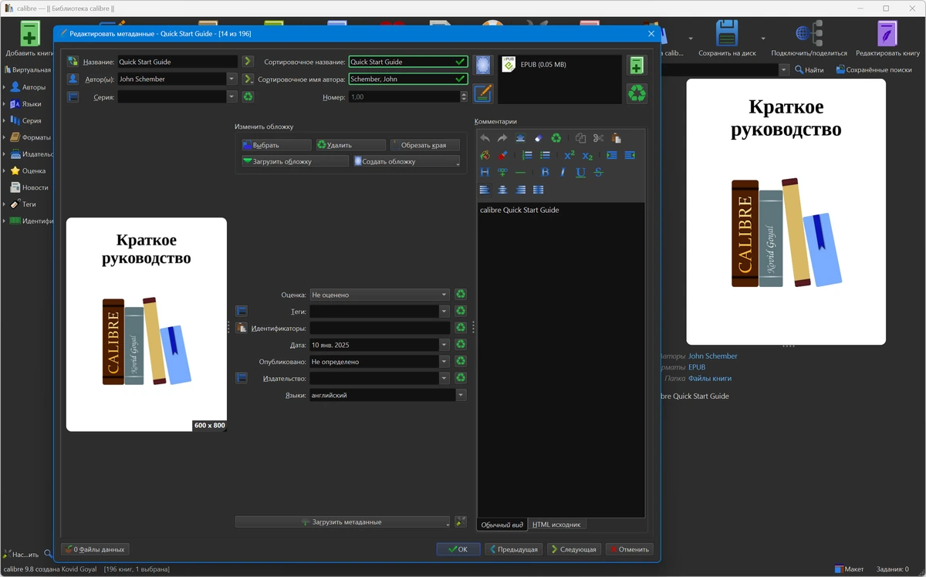Open the Оценка rating dropdown

click(444, 295)
